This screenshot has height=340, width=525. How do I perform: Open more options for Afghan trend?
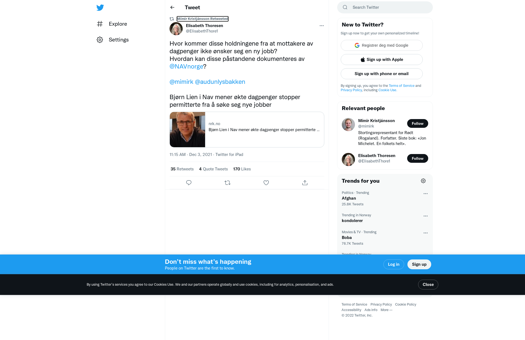coord(425,194)
